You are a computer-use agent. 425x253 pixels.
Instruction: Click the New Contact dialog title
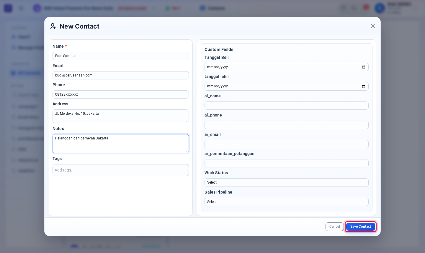[79, 26]
